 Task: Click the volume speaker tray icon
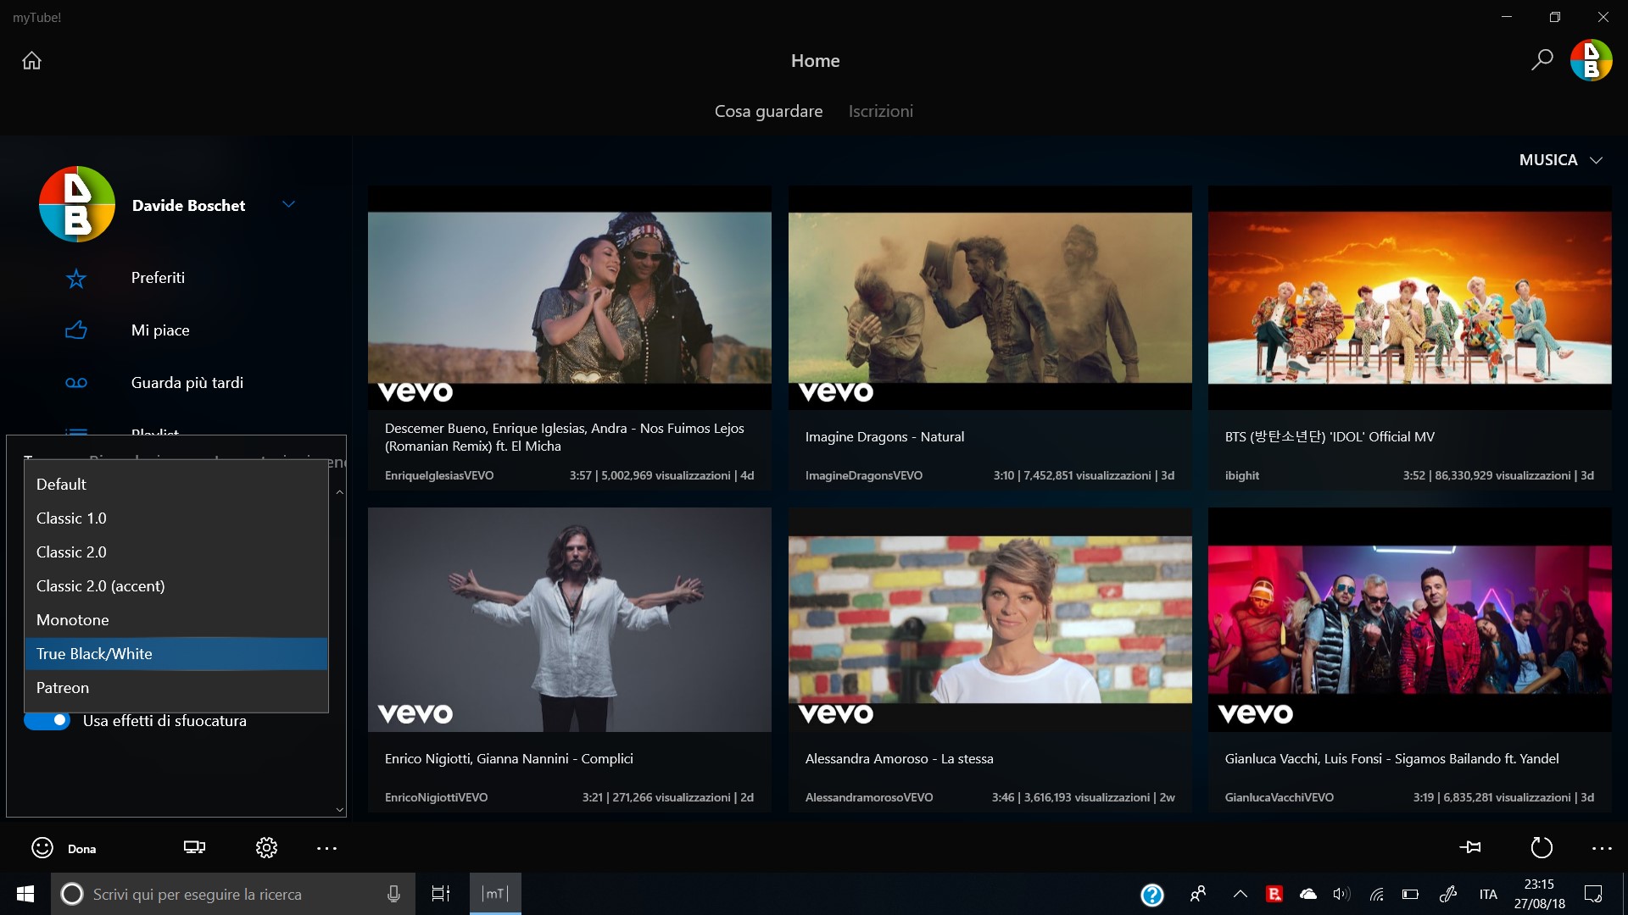(x=1341, y=894)
